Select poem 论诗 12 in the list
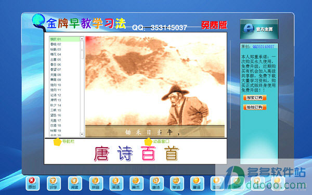Screen dimensions: 312x195 pyautogui.click(x=64, y=95)
